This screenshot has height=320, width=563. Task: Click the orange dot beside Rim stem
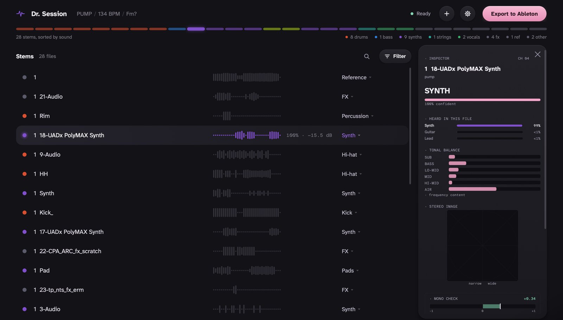click(x=25, y=116)
